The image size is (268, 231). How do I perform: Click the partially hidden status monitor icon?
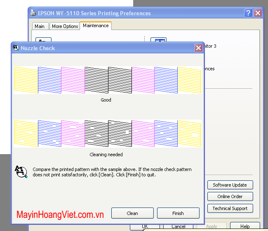click(158, 40)
